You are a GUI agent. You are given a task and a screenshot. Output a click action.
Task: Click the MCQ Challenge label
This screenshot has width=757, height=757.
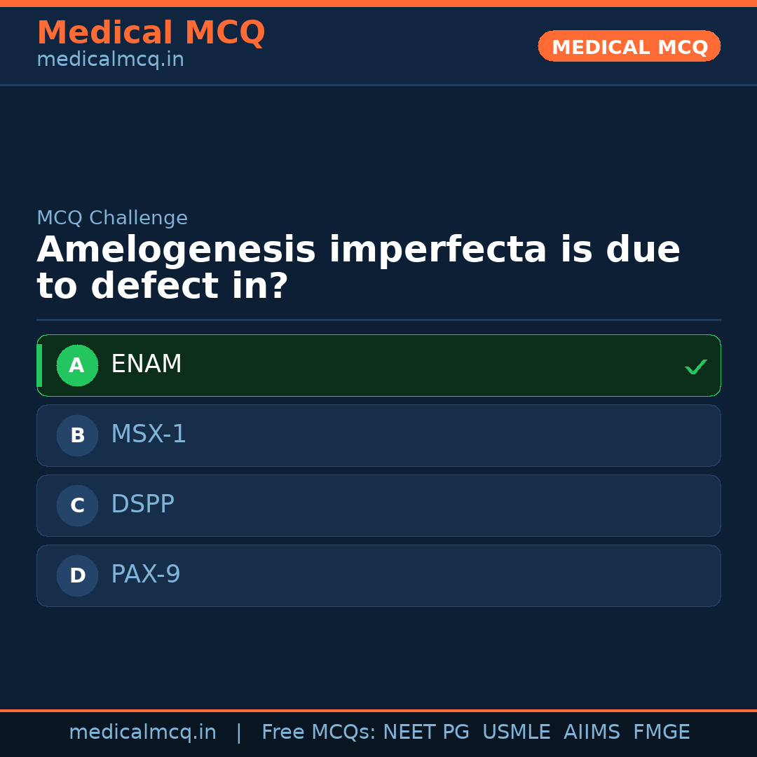[x=112, y=218]
